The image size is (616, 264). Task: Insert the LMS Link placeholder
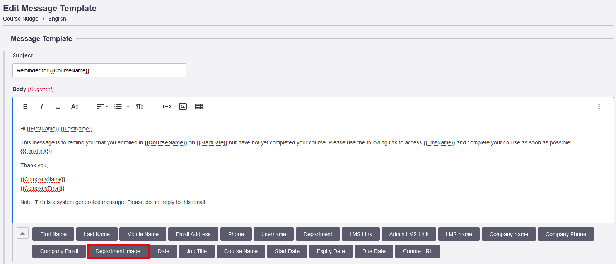pos(361,234)
